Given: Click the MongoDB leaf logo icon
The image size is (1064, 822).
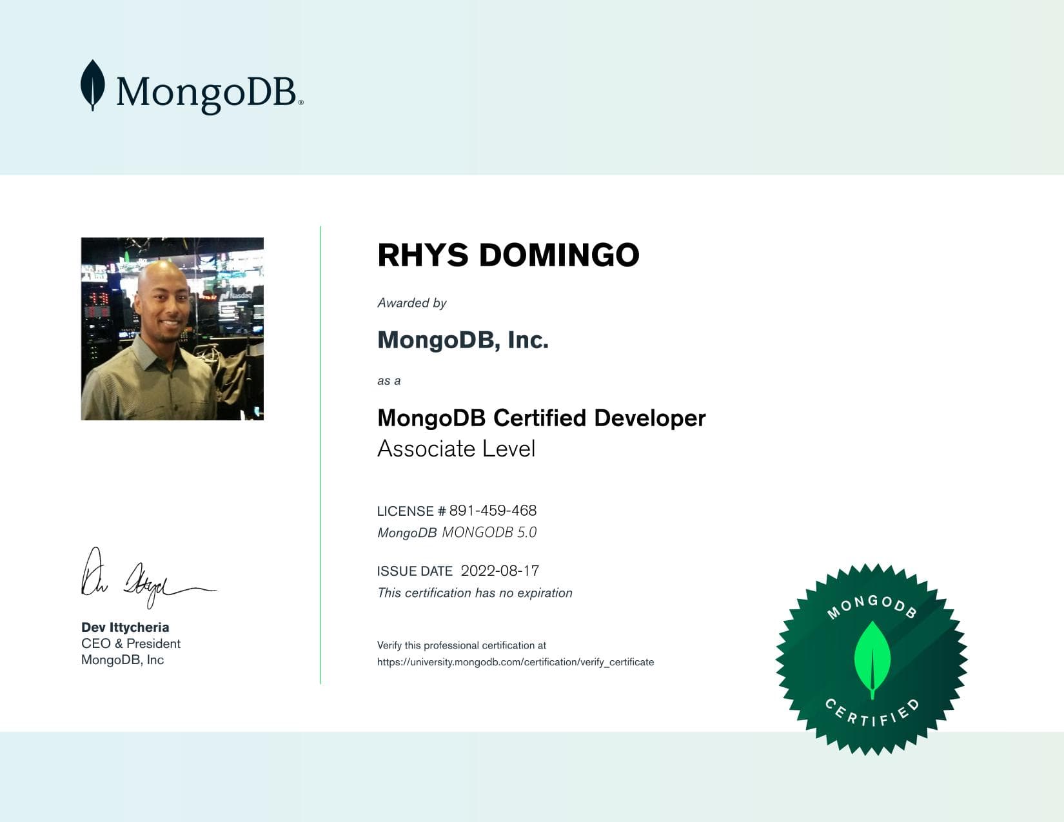Looking at the screenshot, I should click(x=93, y=85).
